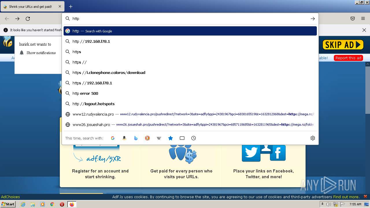Screen dimensions: 370x208
Task: Open the media player taskbar icon
Action: pos(42,204)
